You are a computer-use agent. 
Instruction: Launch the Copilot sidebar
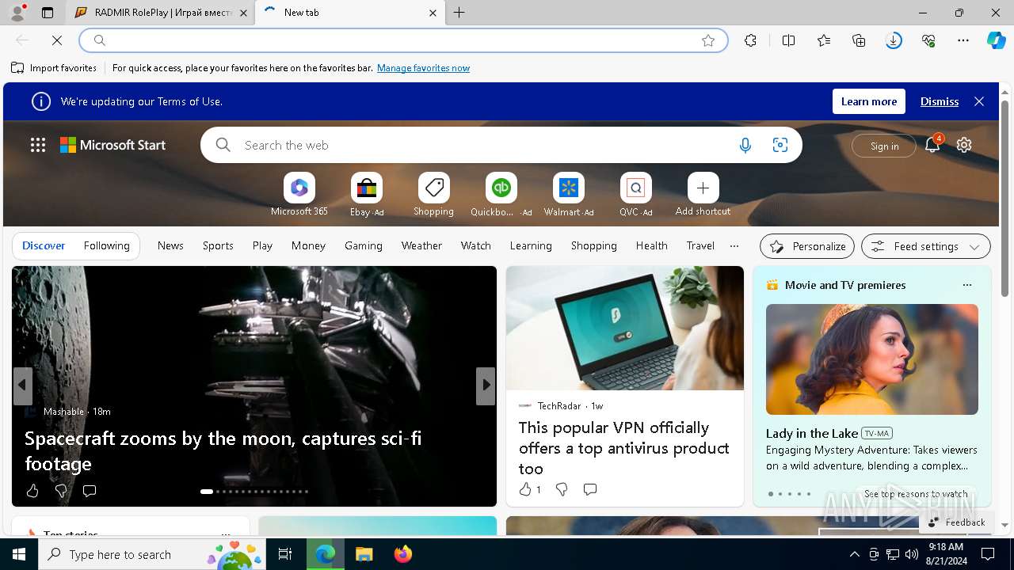pos(997,40)
